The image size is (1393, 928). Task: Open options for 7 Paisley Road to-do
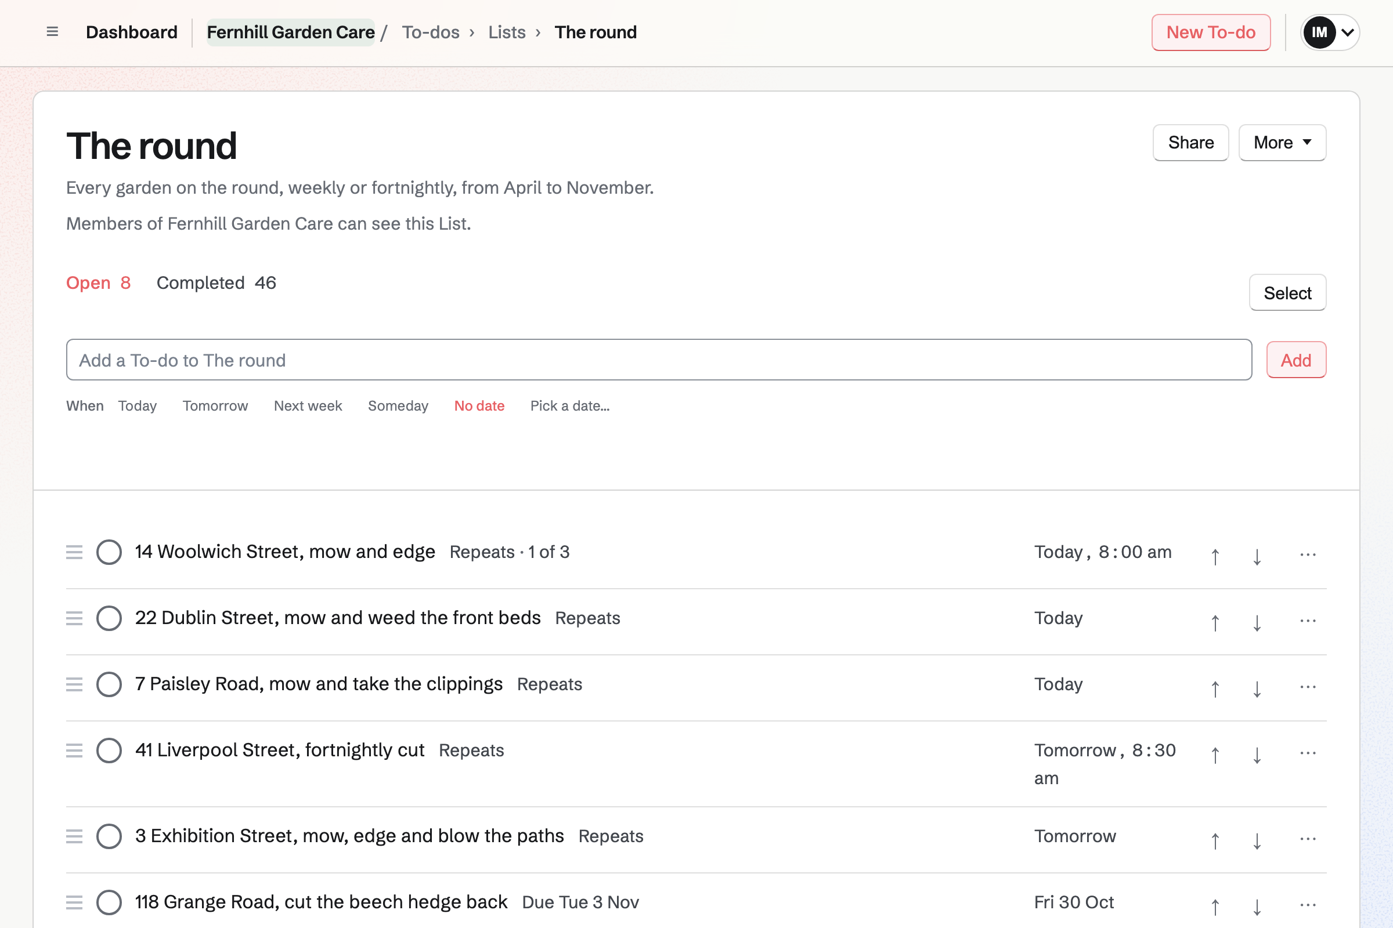(x=1308, y=687)
